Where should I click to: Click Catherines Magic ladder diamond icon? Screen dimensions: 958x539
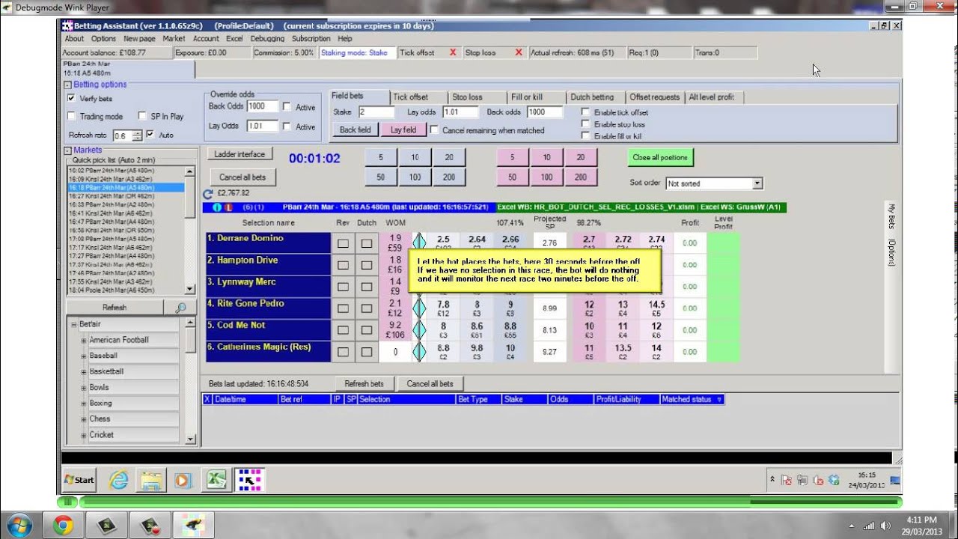tap(420, 352)
